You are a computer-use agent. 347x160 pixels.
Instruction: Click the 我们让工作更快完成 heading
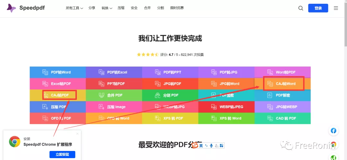coord(170,39)
